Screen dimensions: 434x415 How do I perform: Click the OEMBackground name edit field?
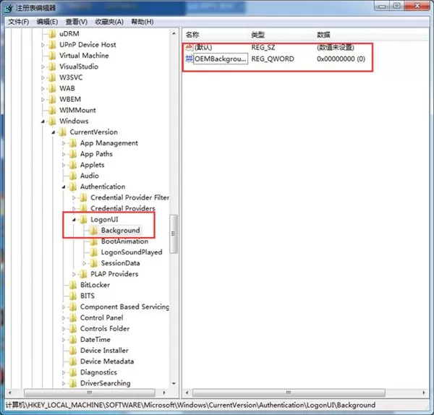(221, 59)
